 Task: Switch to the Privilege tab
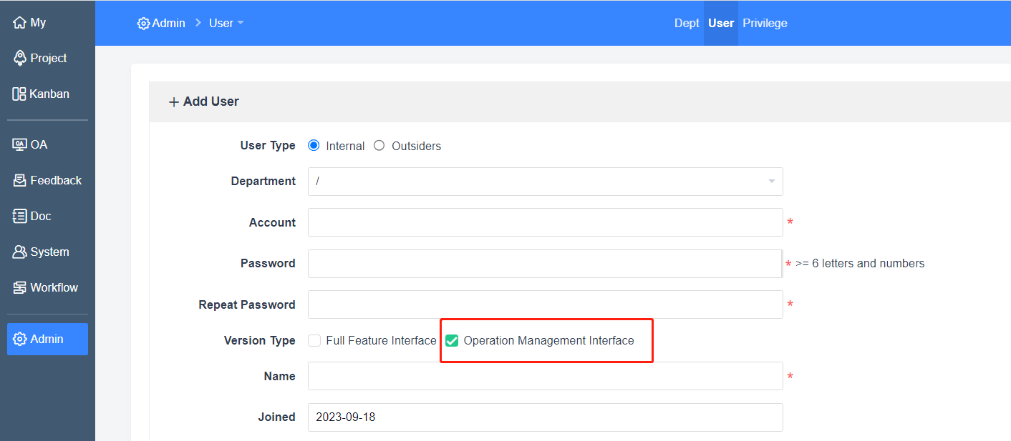(x=765, y=23)
